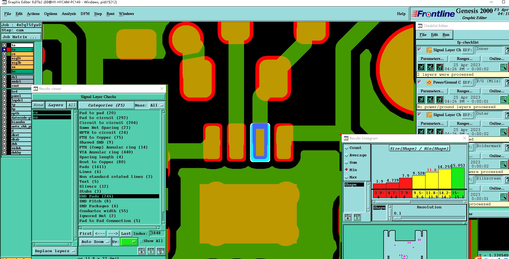The image size is (509, 259).
Task: Open ERF dropdown for Outer check
Action: [467, 115]
